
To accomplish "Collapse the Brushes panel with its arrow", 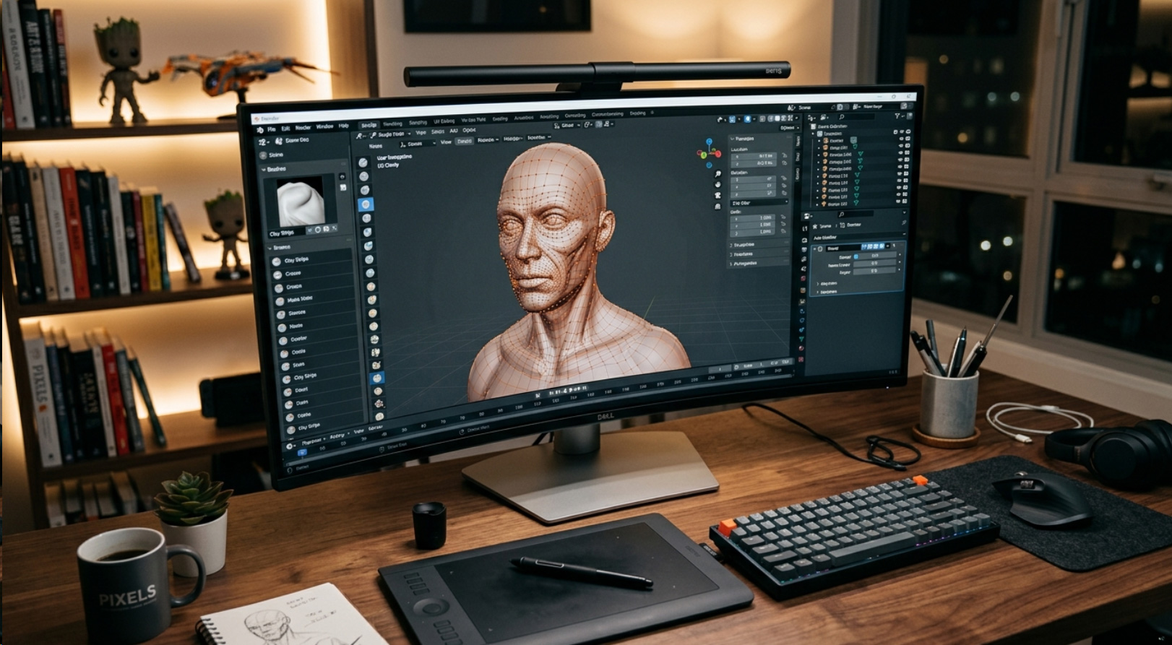I will pos(264,170).
